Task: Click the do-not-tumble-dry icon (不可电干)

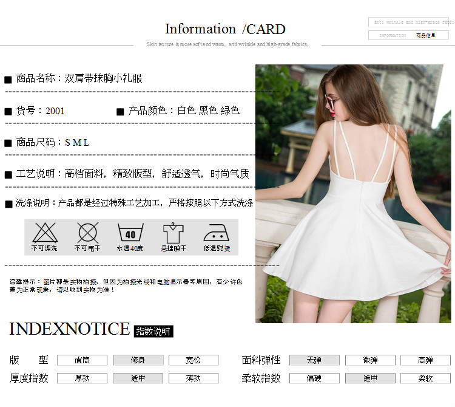Action: 88,233
